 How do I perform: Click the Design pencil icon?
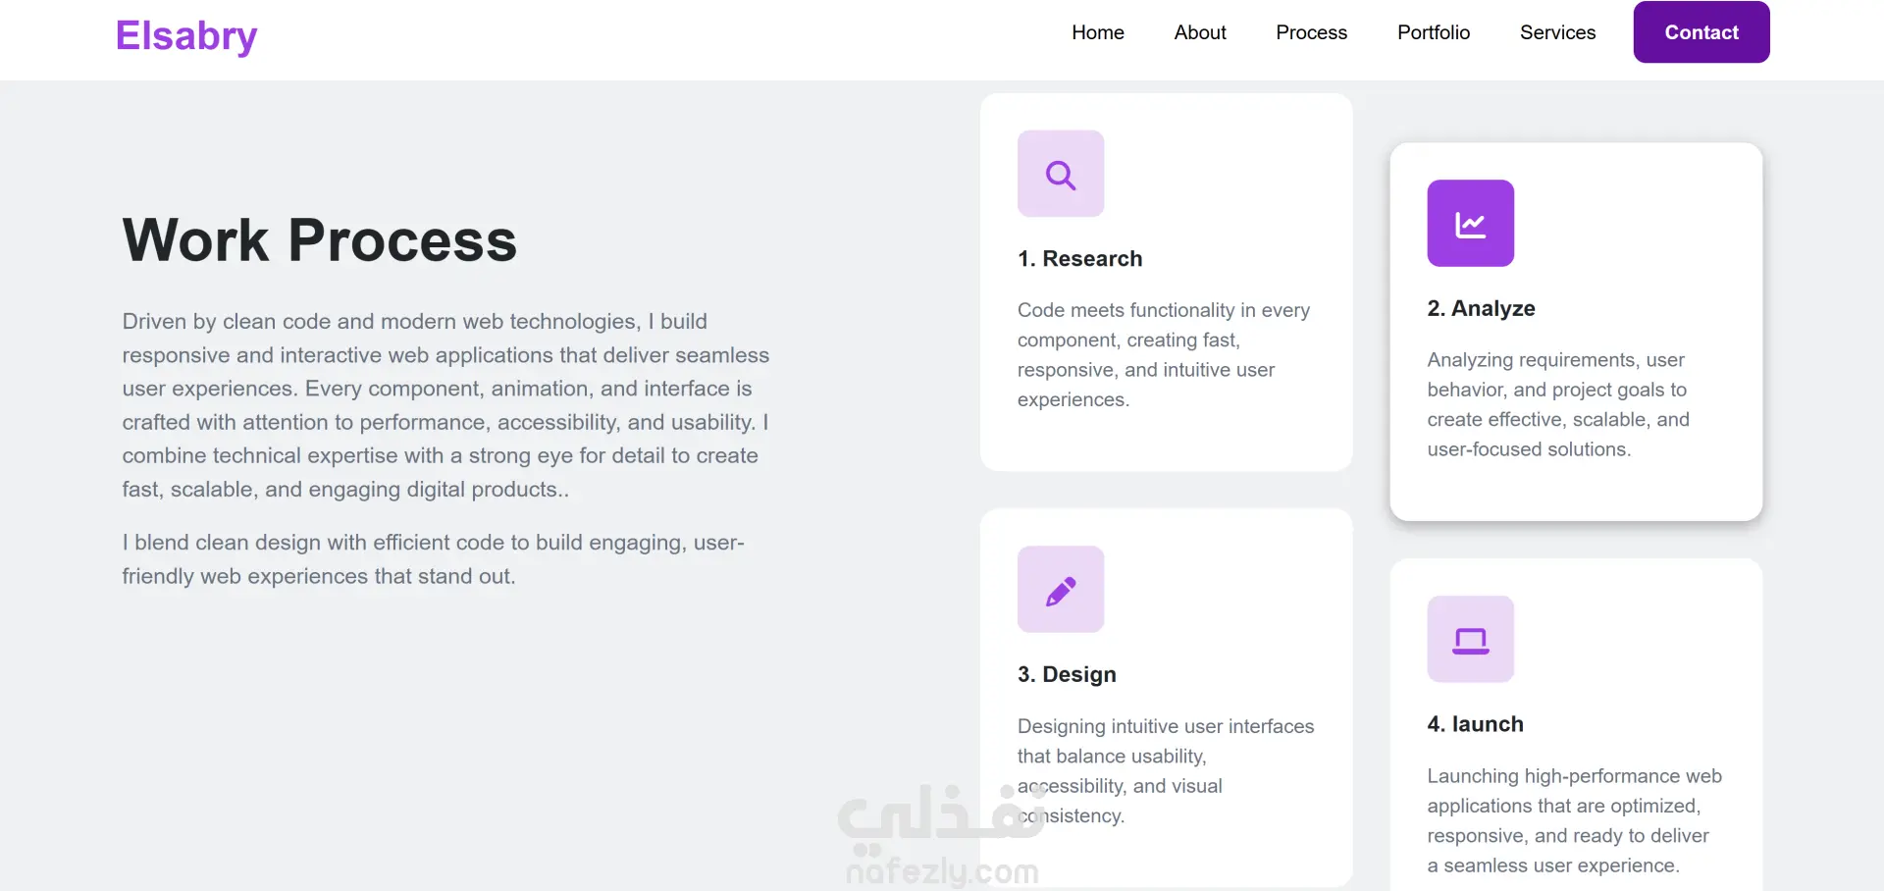[x=1061, y=590]
